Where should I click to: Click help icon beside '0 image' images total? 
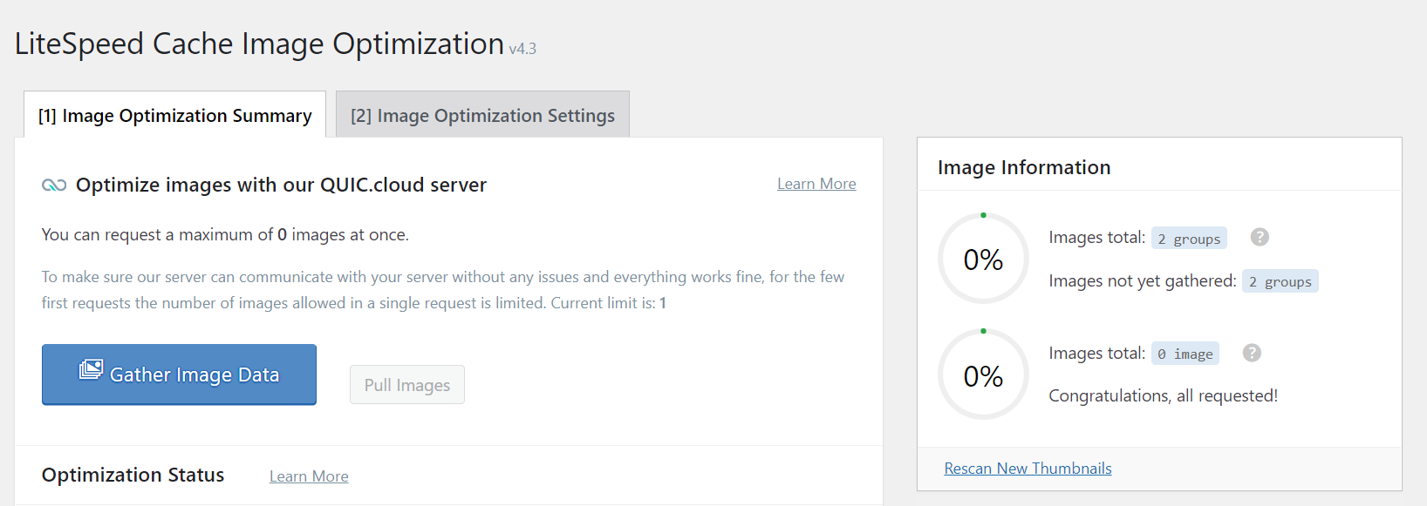tap(1252, 353)
